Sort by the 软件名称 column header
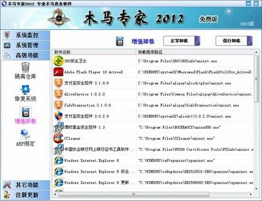 pos(94,52)
